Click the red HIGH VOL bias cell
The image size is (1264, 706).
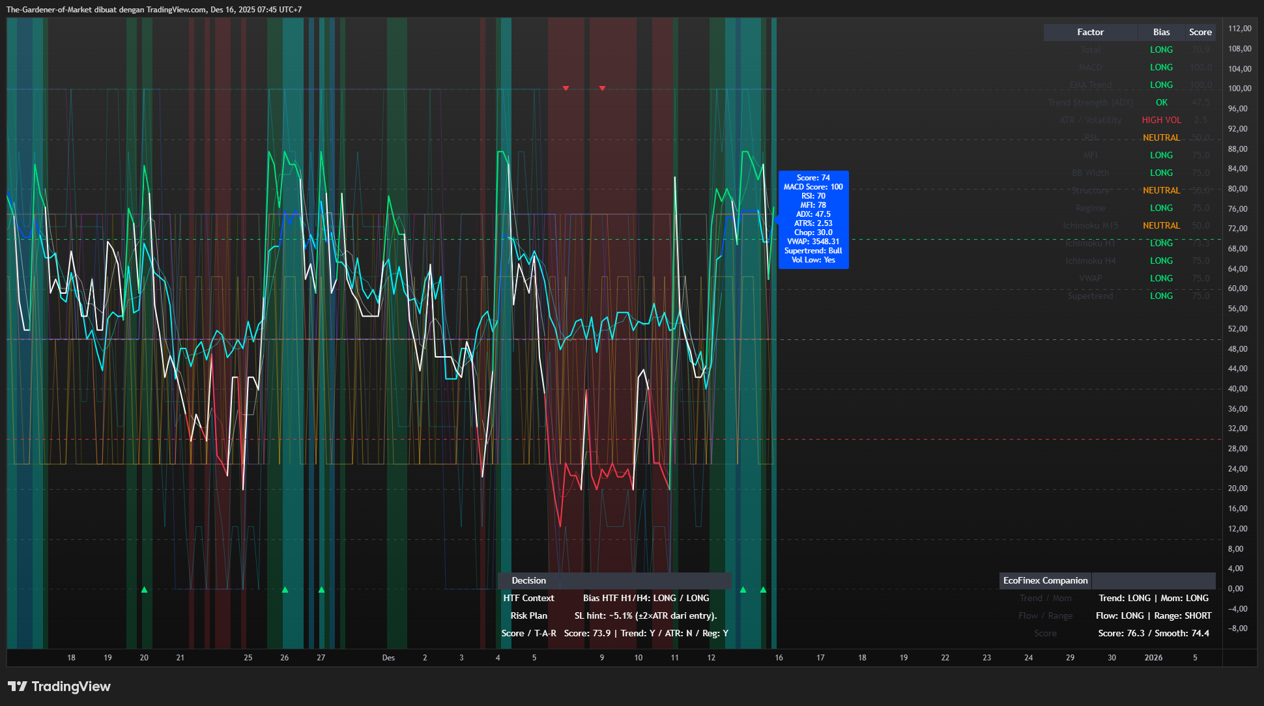tap(1161, 120)
